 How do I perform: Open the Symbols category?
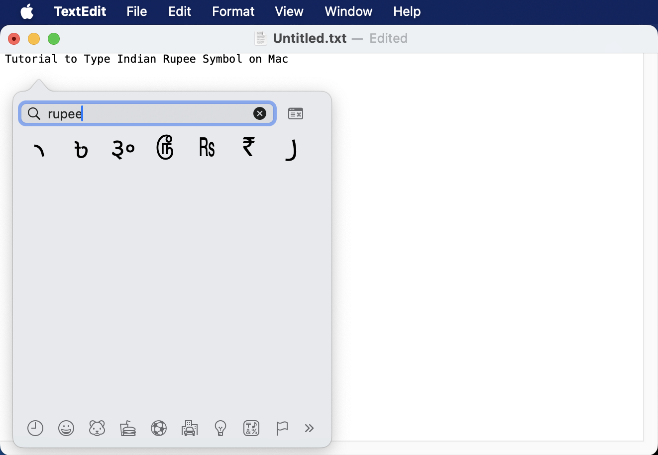click(x=251, y=428)
